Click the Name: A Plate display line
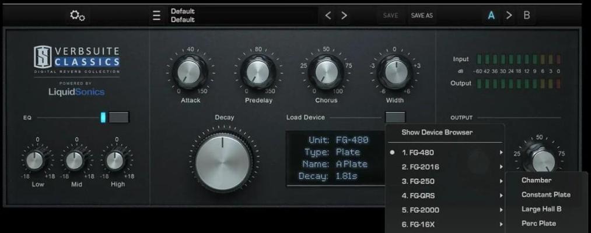Screen dimensions: 591x233 (x=335, y=164)
